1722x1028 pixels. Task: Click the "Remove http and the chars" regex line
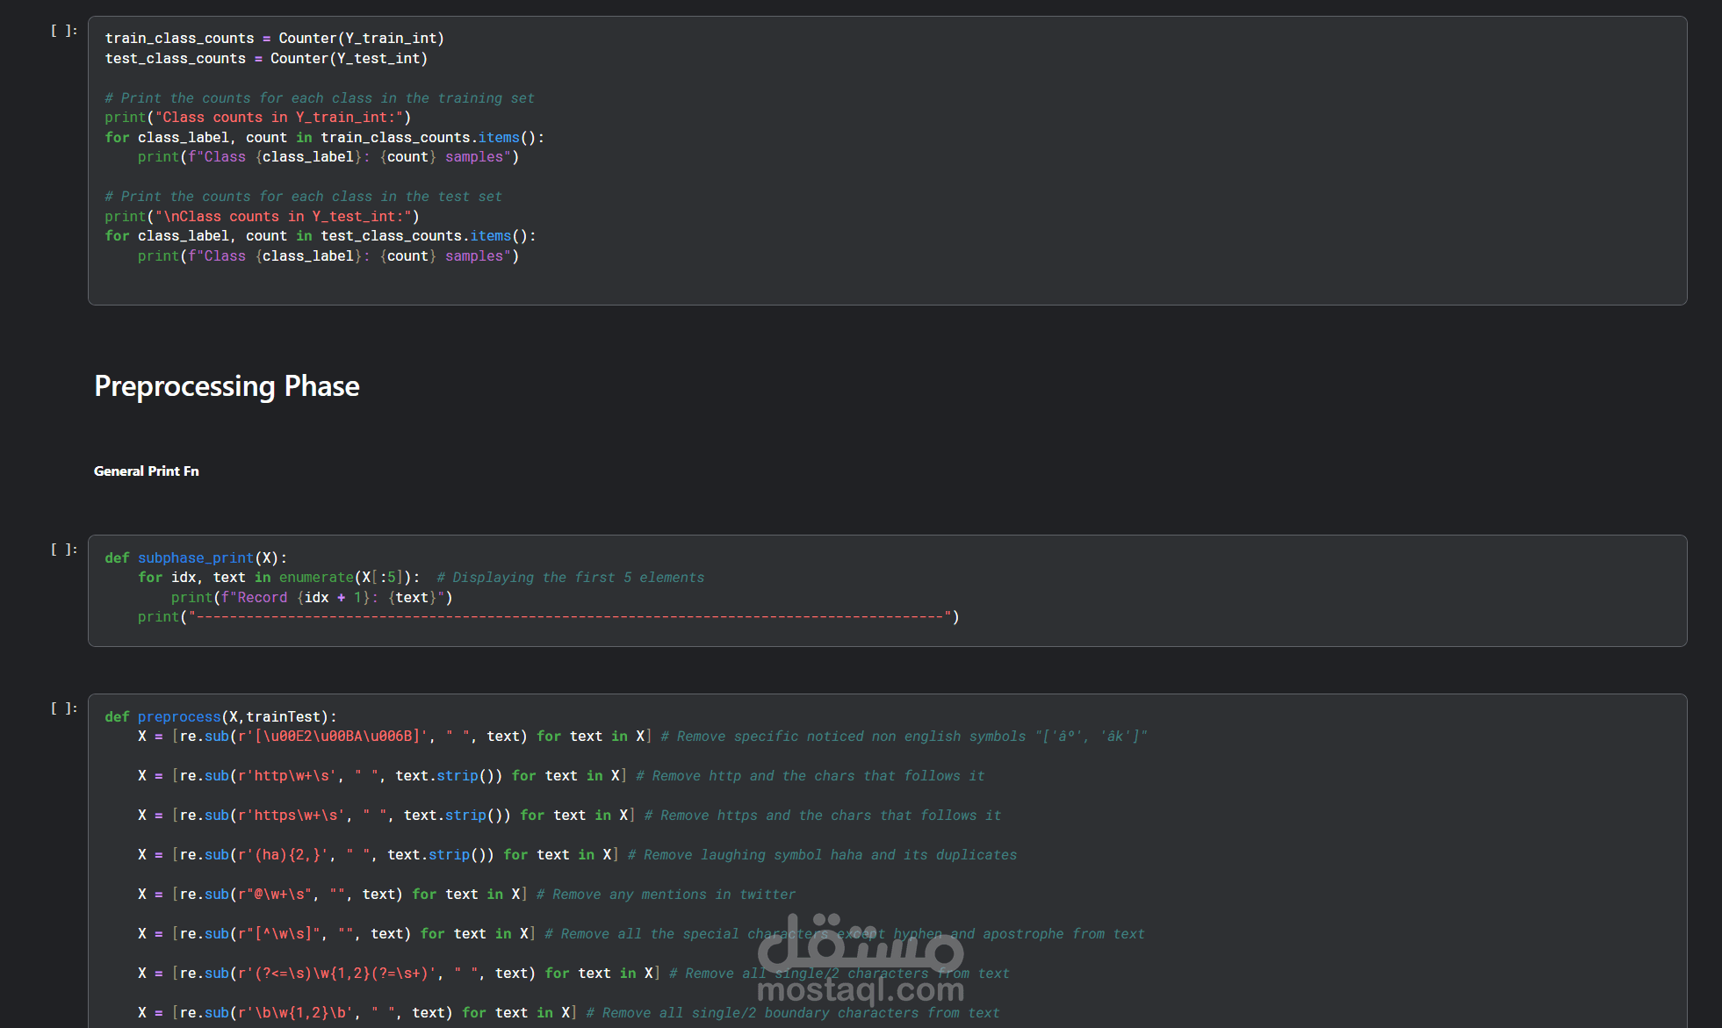560,776
